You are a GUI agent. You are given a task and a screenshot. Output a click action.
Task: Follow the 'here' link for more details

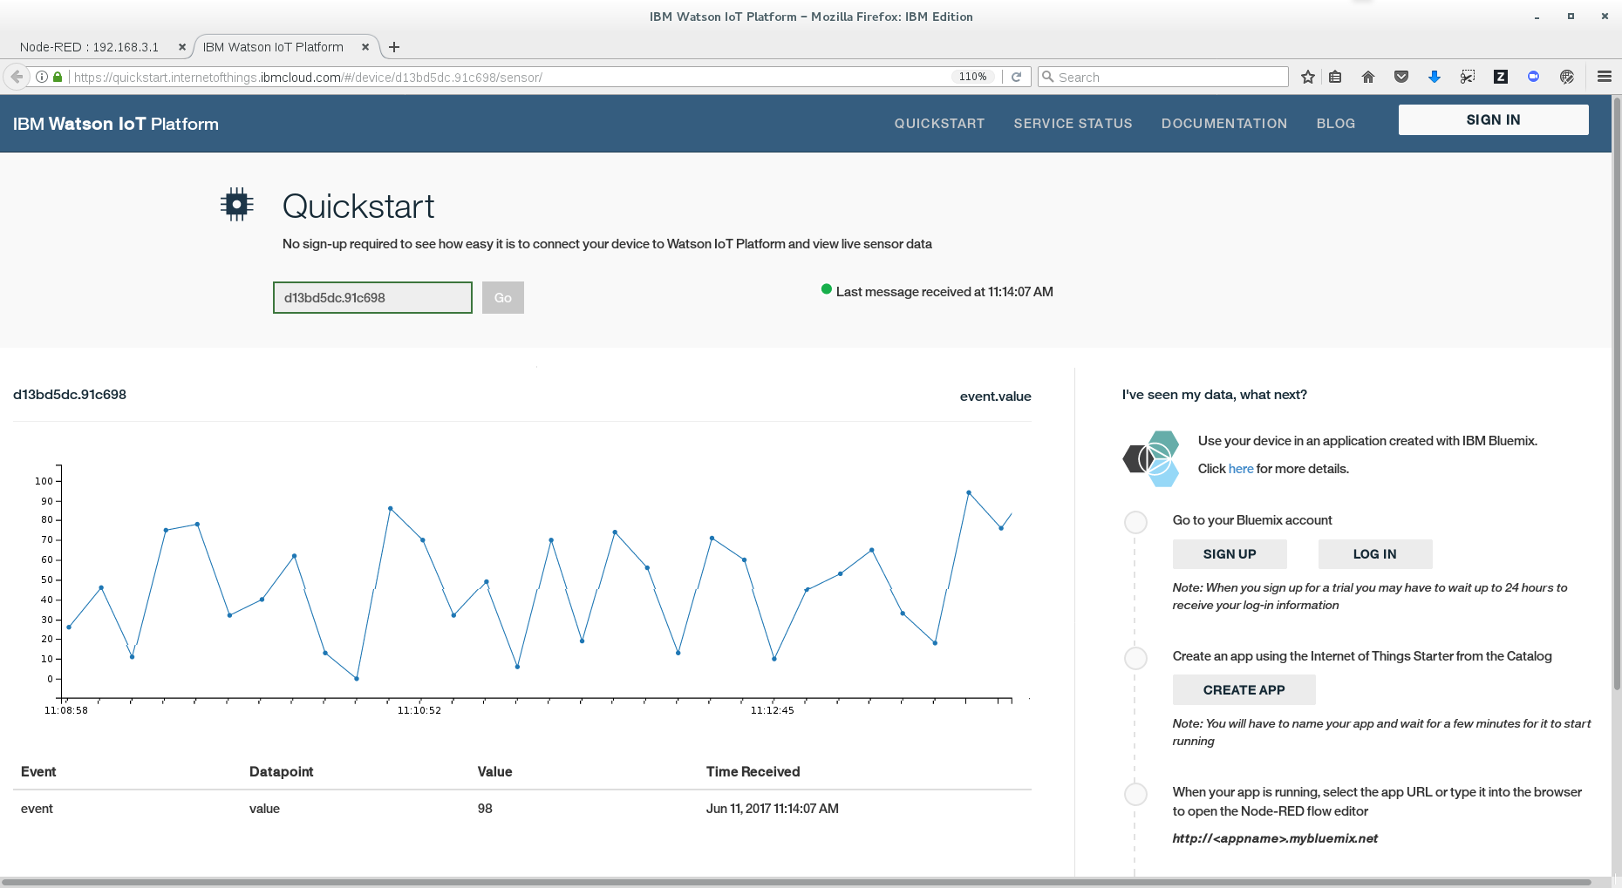(1241, 469)
